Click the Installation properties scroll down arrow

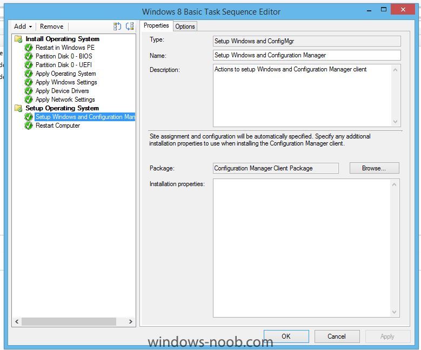(395, 312)
